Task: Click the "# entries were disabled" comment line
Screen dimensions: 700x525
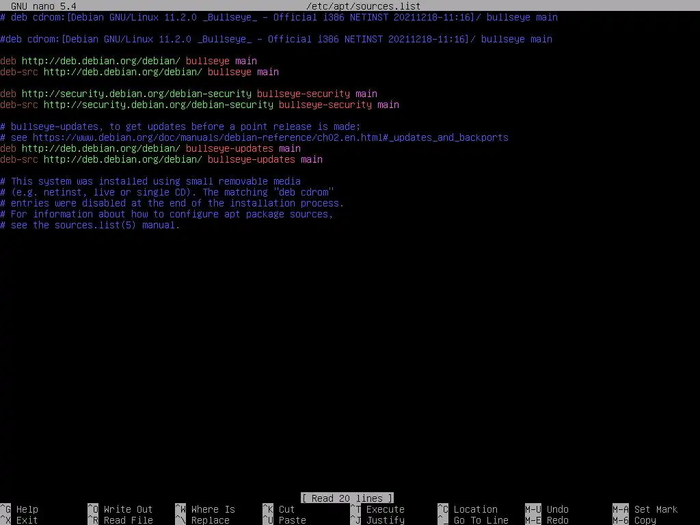Action: [172, 203]
